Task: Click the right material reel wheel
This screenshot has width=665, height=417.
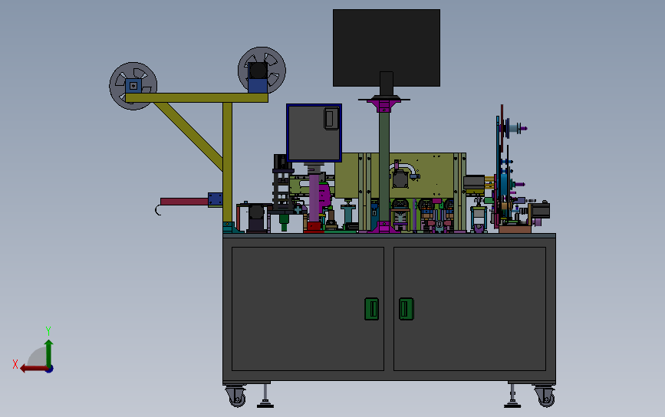Action: coord(262,71)
